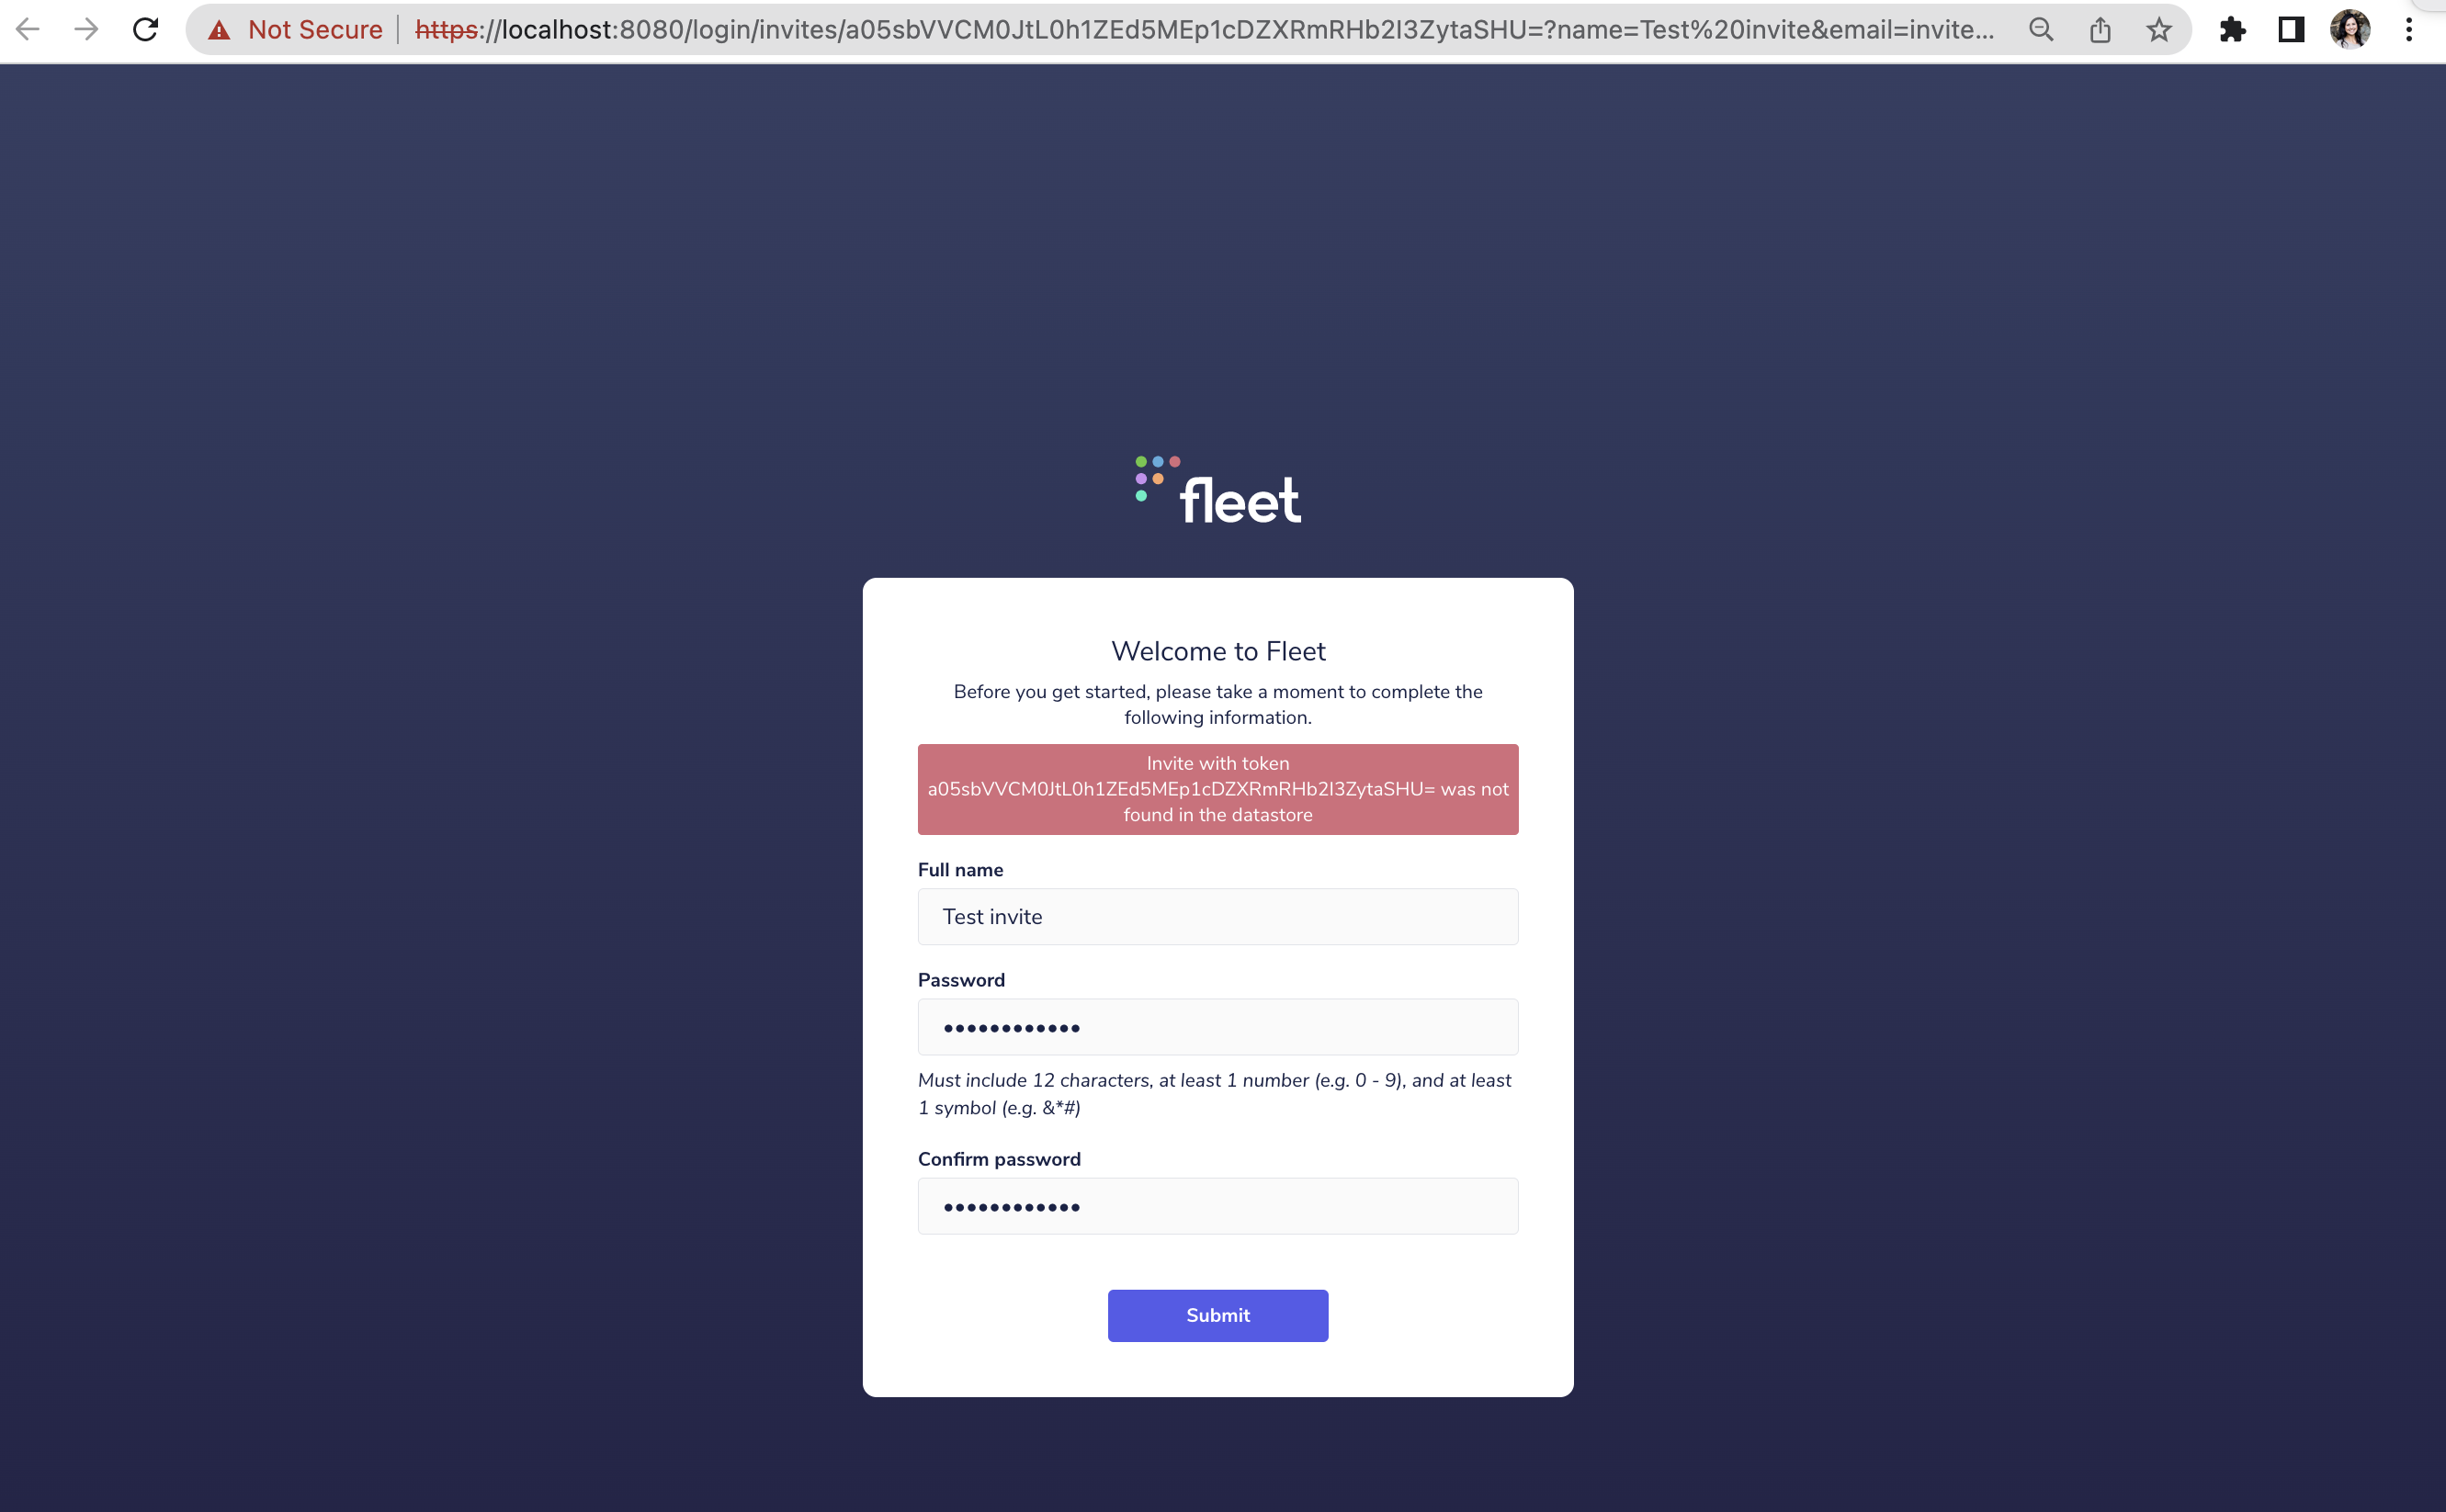Click the Fleet logo above the form
2446x1512 pixels.
pyautogui.click(x=1218, y=488)
